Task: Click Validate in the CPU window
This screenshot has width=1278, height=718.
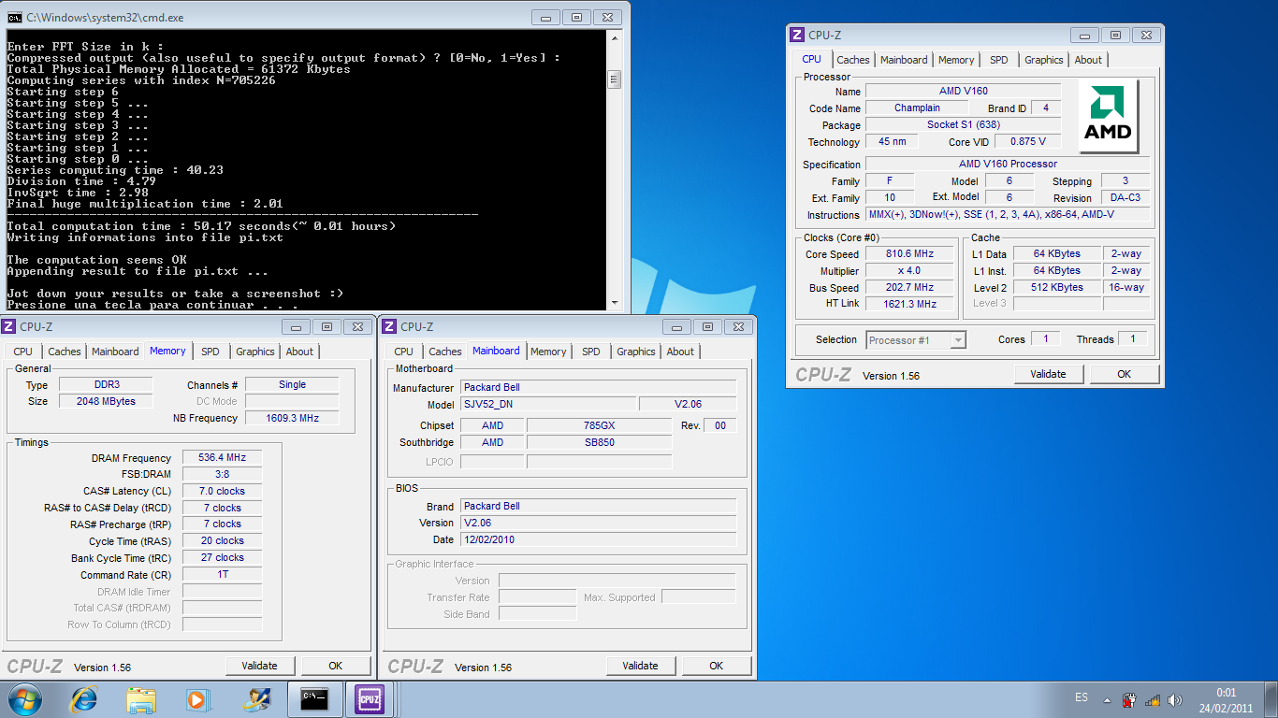Action: click(x=1048, y=374)
